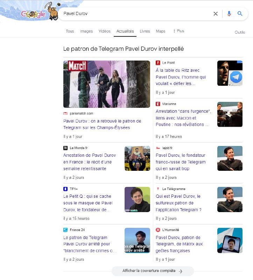Switch to the Tous tab
Image resolution: width=253 pixels, height=280 pixels.
pyautogui.click(x=70, y=31)
